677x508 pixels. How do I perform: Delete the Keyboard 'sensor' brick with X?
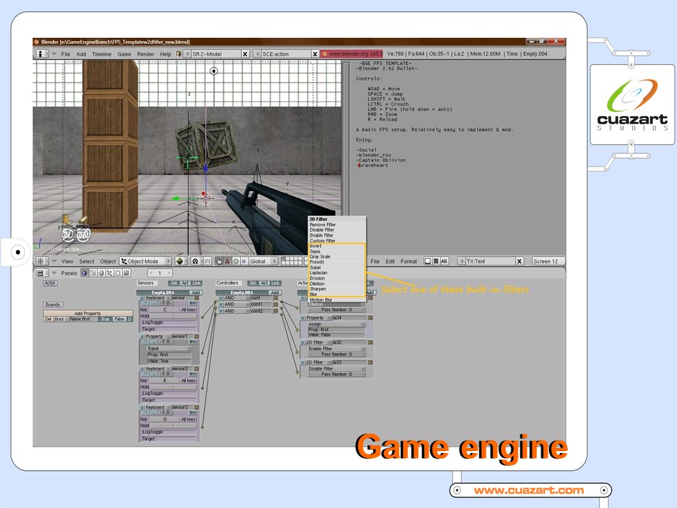[142, 298]
